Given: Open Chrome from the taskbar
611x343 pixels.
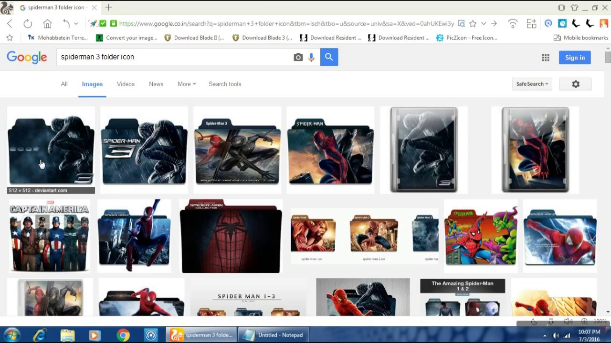Looking at the screenshot, I should coord(123,335).
